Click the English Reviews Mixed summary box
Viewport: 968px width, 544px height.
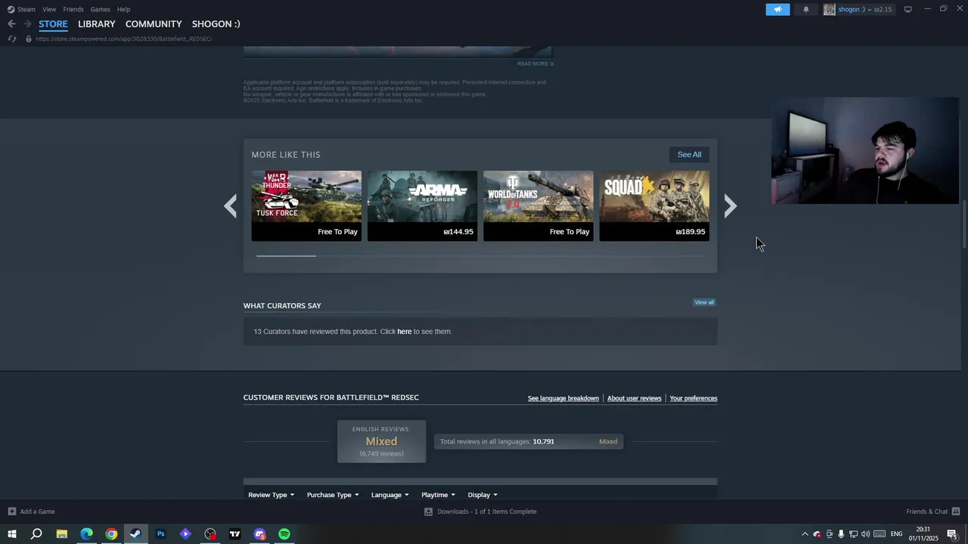click(x=381, y=441)
